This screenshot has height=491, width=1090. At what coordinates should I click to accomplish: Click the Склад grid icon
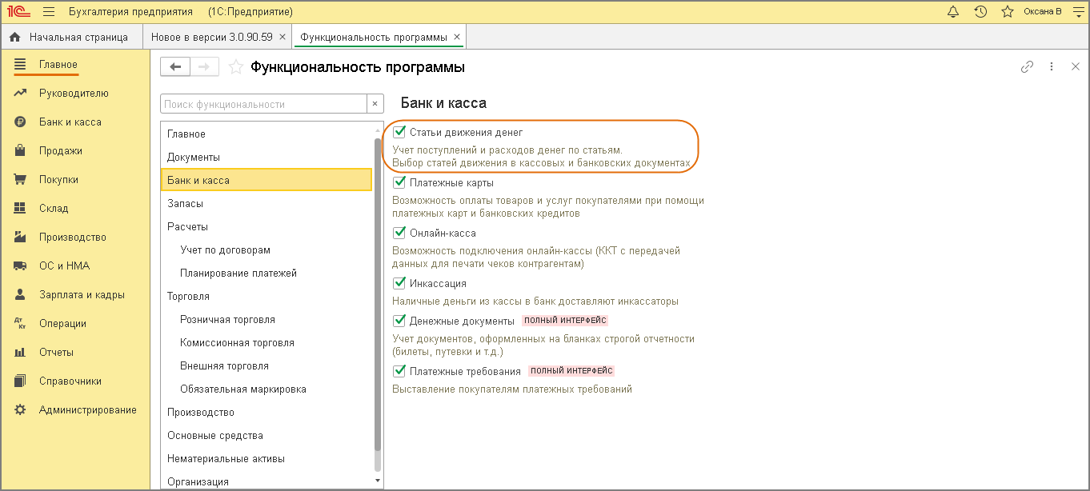pyautogui.click(x=21, y=208)
